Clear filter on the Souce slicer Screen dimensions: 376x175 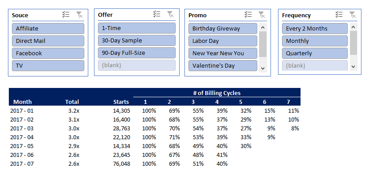pyautogui.click(x=79, y=15)
